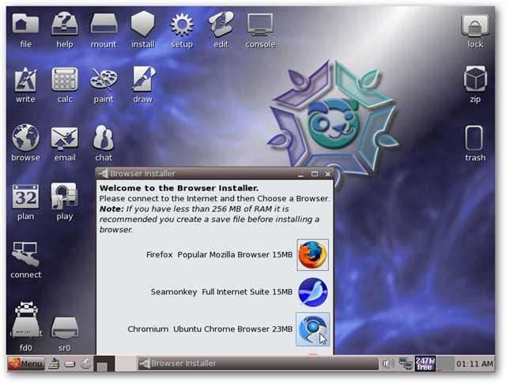Open the console terminal icon
506x383 pixels.
[260, 24]
